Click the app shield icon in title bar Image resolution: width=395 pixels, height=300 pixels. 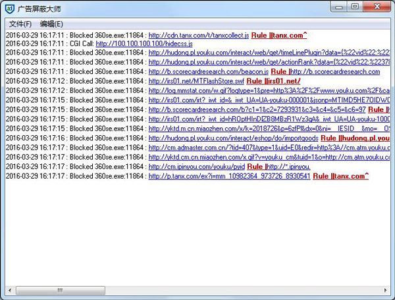[x=9, y=8]
